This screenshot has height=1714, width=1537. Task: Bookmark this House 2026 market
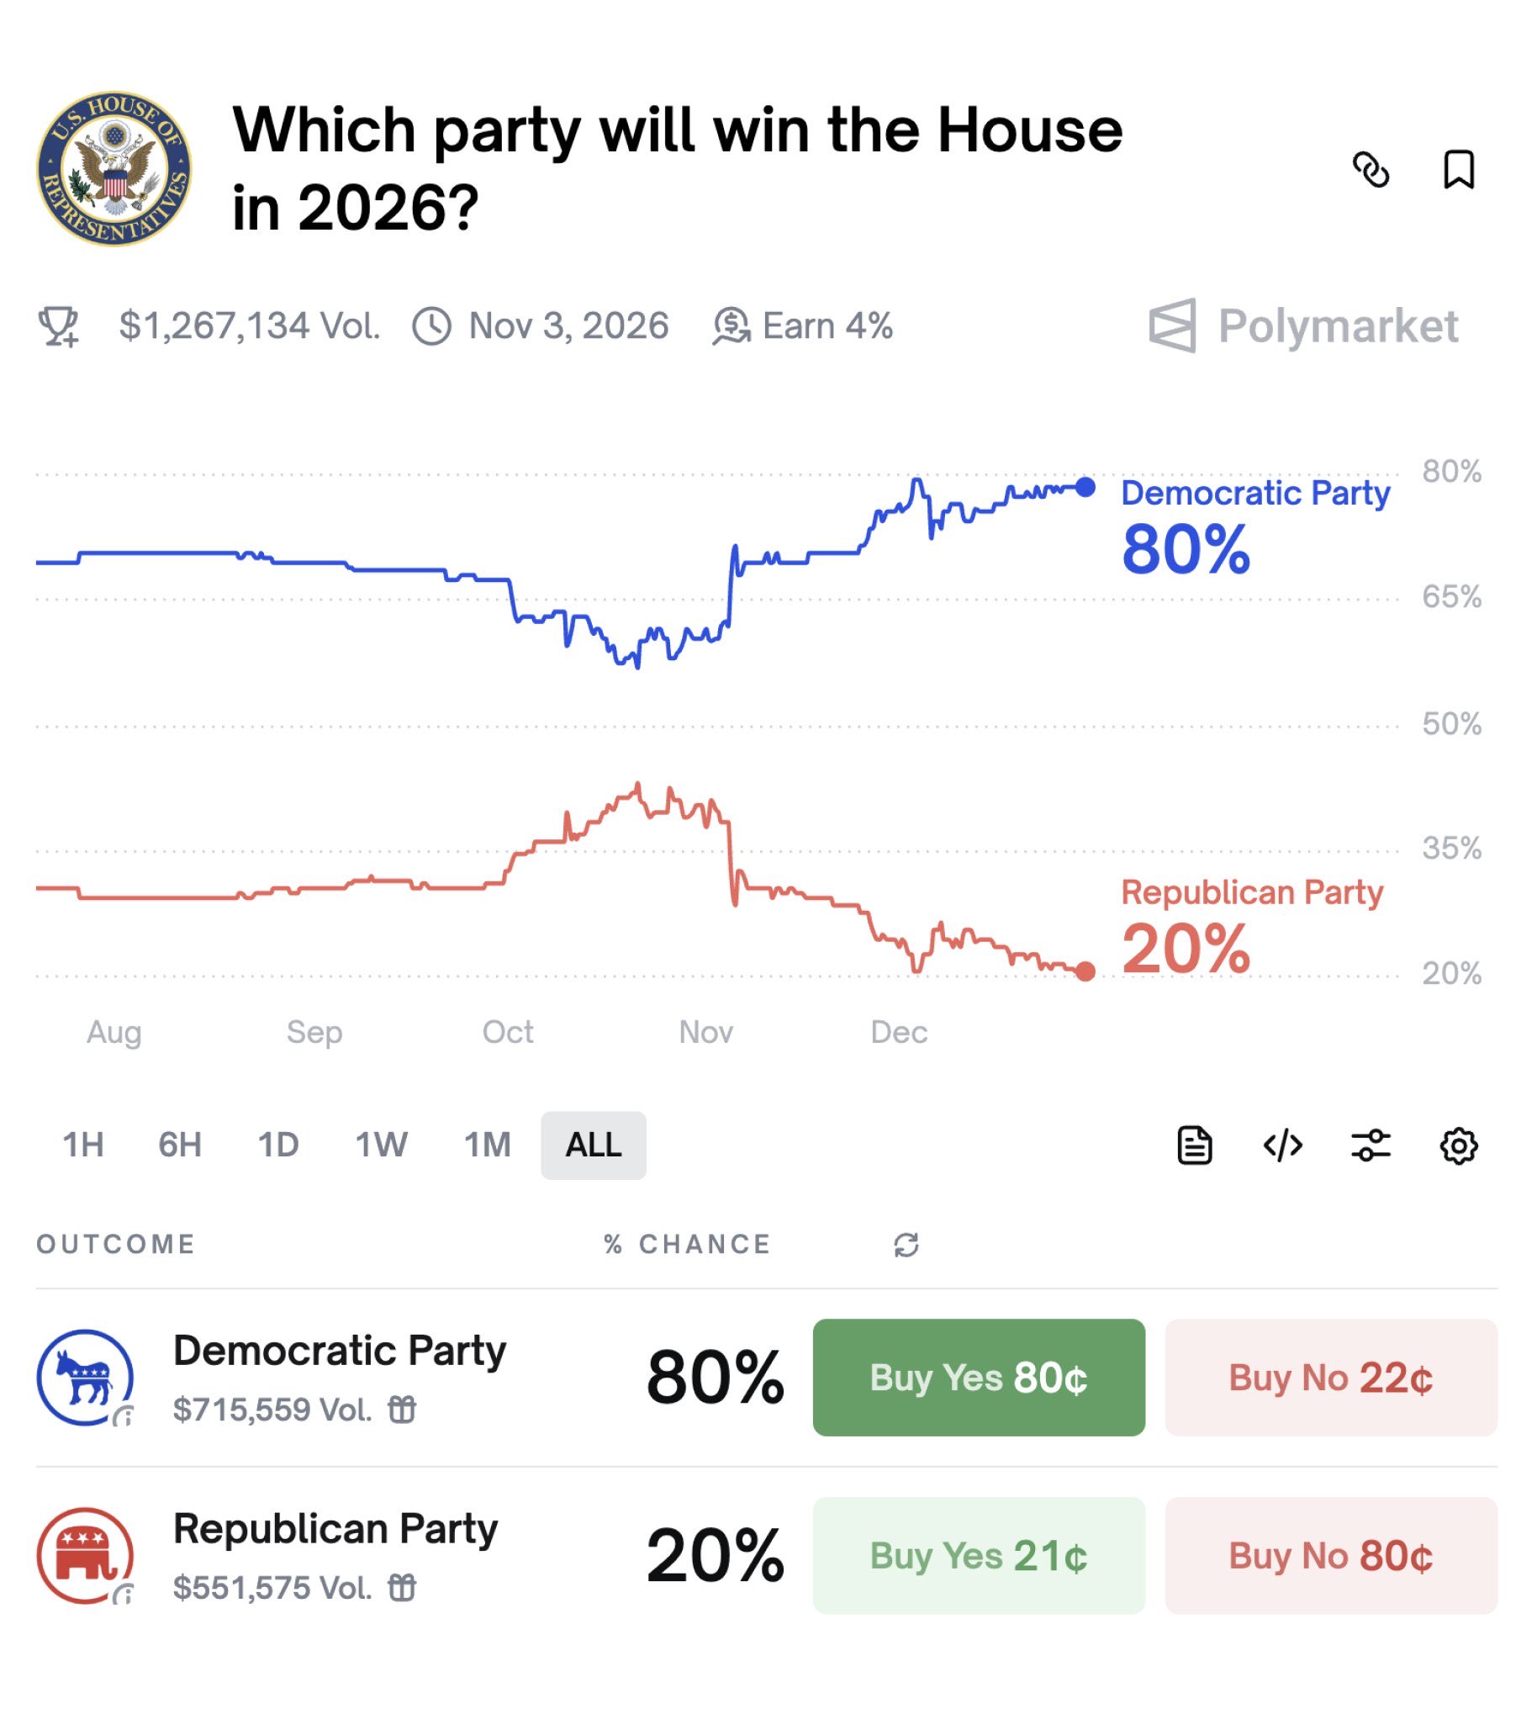pos(1459,170)
